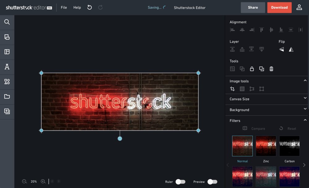Apply the Carbon filter thumbnail
The width and height of the screenshot is (309, 188).
coord(290,146)
